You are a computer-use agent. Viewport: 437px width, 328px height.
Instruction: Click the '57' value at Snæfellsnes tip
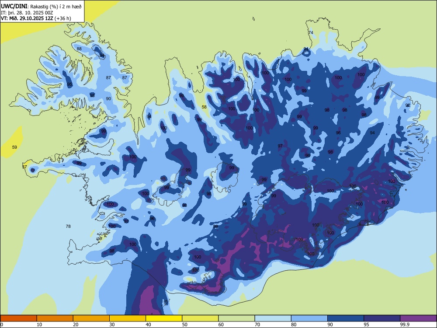24,167
